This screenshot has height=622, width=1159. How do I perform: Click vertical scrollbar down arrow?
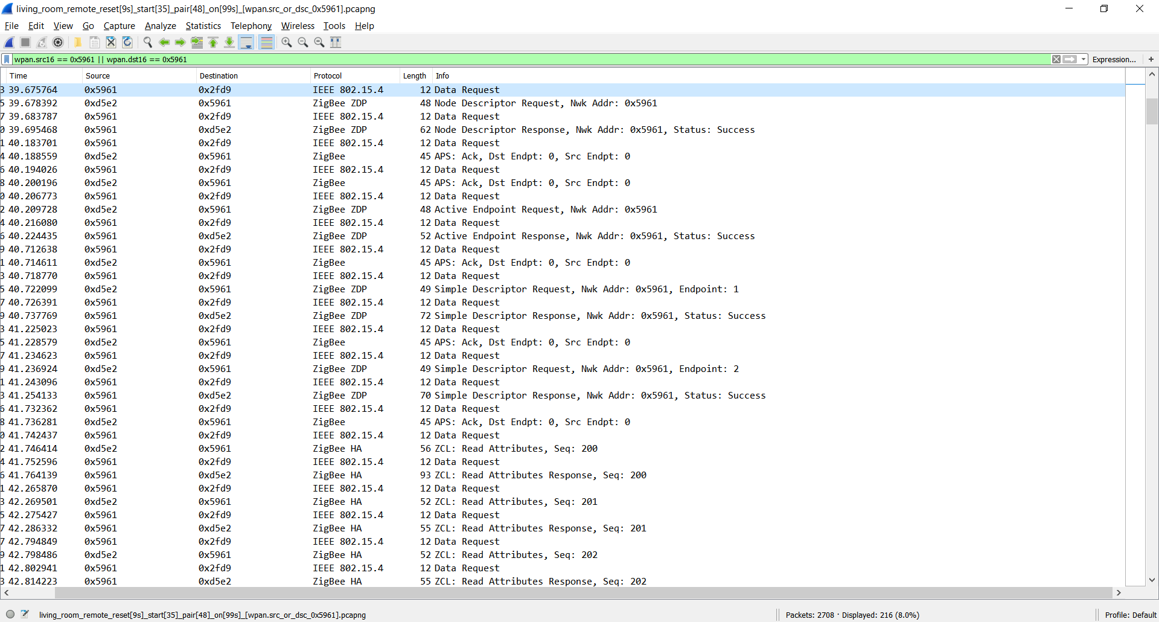point(1152,580)
